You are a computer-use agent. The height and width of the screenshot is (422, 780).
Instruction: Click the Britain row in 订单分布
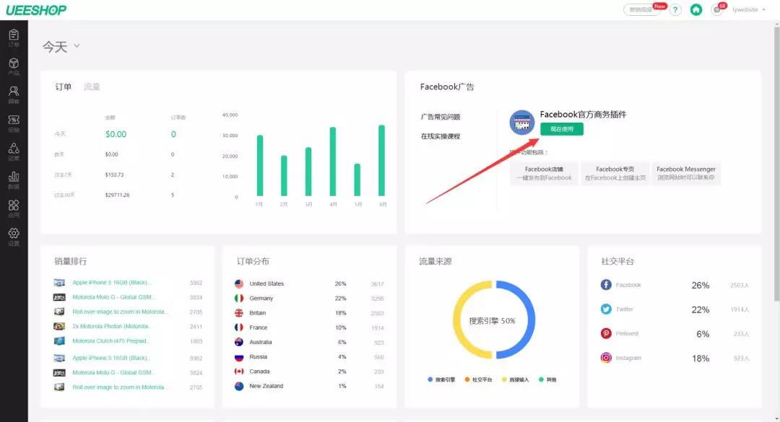pos(309,313)
